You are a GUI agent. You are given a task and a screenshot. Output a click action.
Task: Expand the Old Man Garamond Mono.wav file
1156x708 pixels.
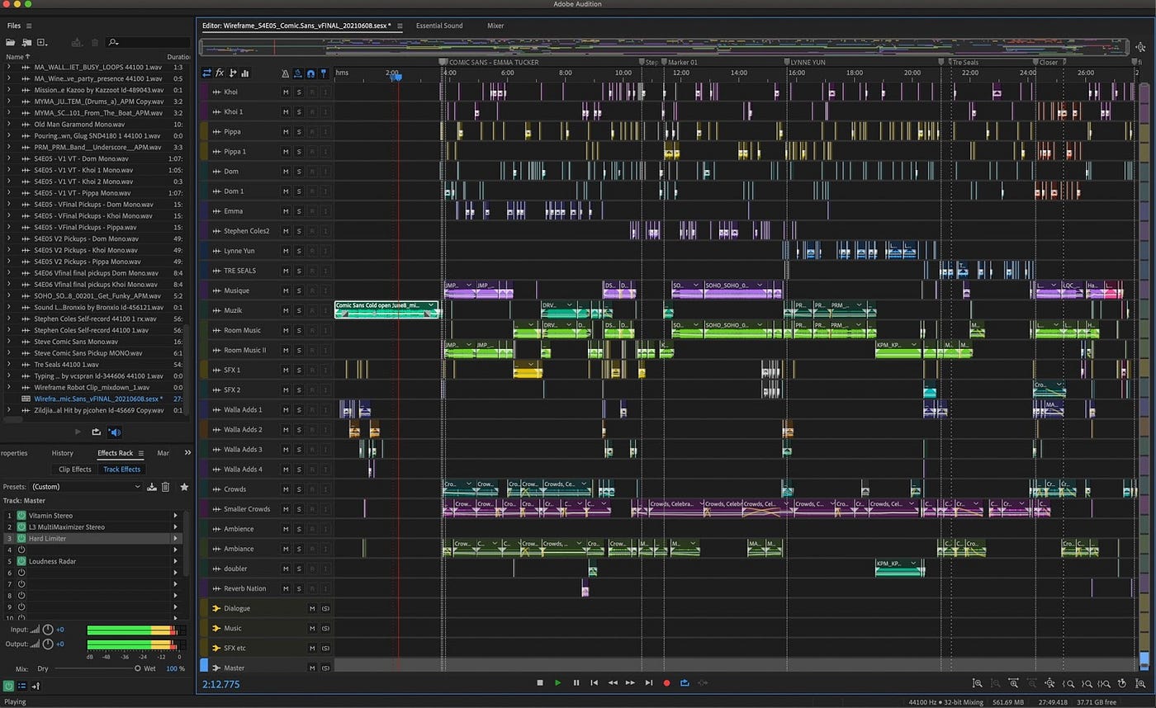tap(9, 125)
